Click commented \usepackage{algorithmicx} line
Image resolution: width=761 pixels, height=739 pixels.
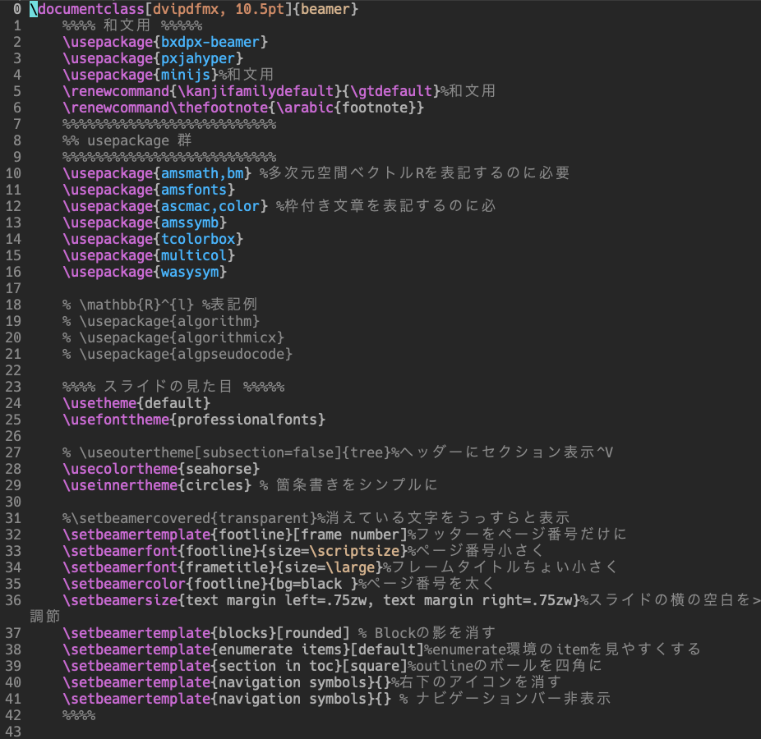[173, 337]
